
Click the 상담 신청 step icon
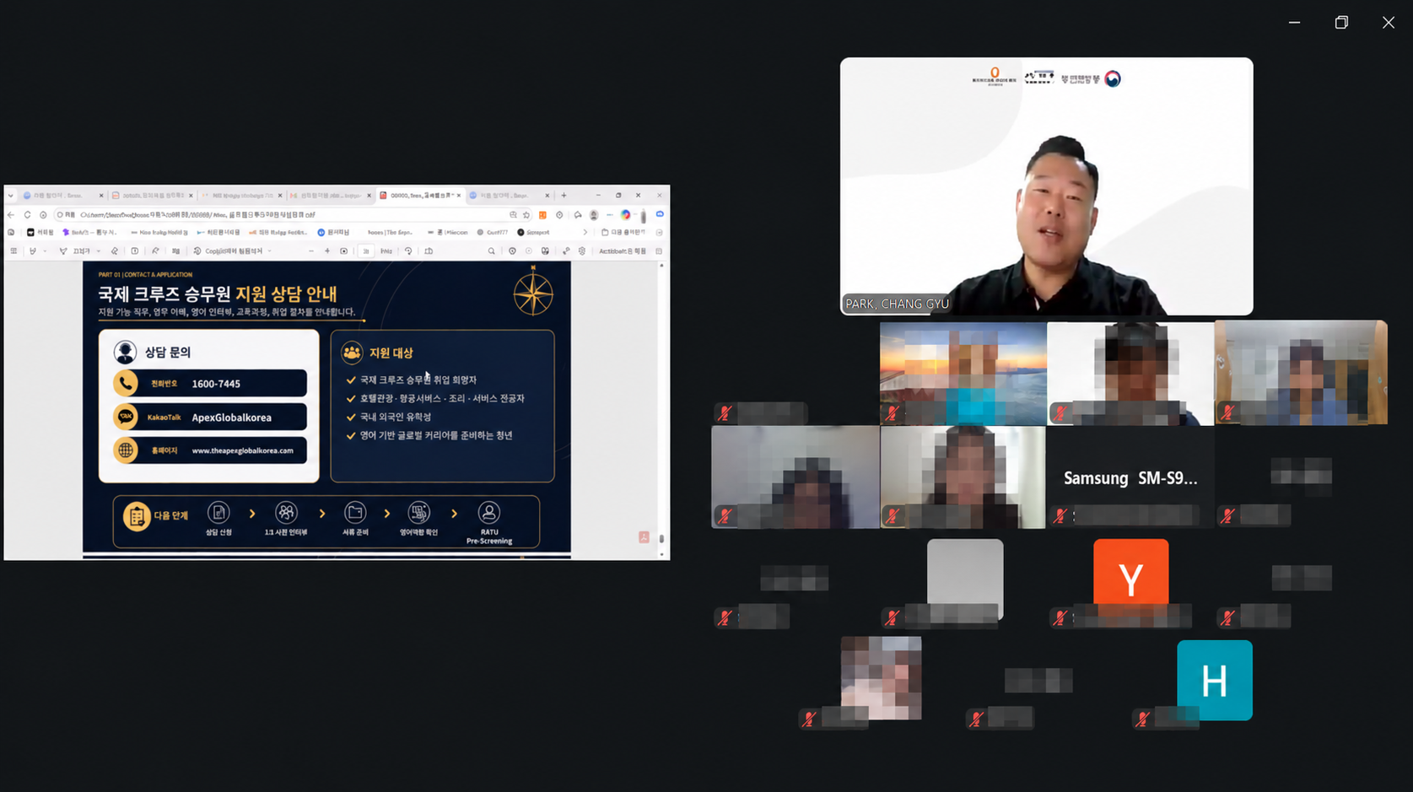tap(218, 513)
